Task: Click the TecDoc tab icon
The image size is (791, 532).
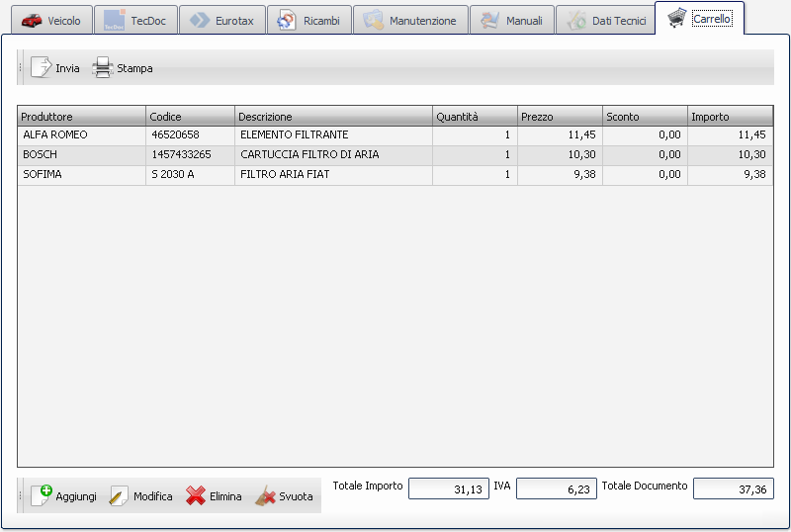Action: (x=115, y=21)
